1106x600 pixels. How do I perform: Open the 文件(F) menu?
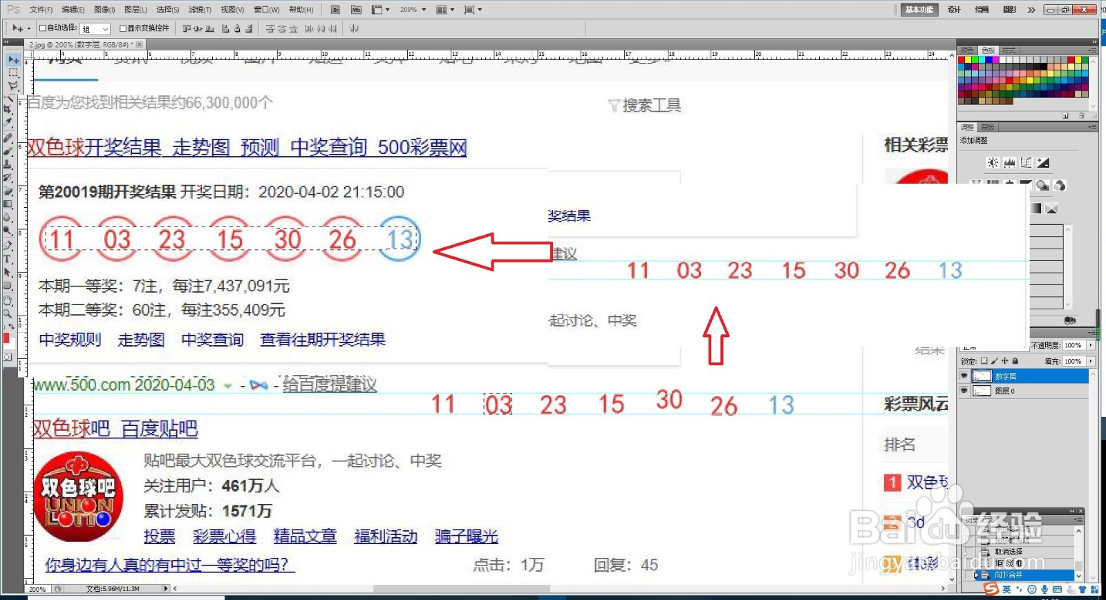41,10
